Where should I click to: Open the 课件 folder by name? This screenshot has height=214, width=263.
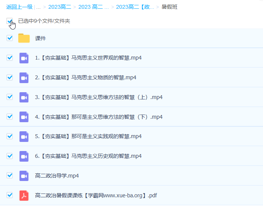pyautogui.click(x=40, y=38)
